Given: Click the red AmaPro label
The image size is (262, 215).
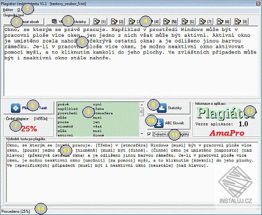Looking at the screenshot, I should tap(227, 133).
